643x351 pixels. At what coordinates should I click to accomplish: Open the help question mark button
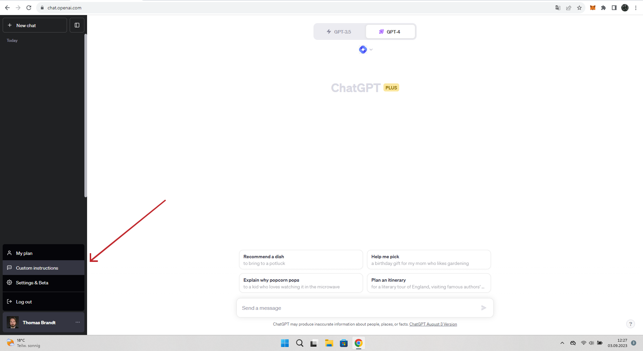630,324
